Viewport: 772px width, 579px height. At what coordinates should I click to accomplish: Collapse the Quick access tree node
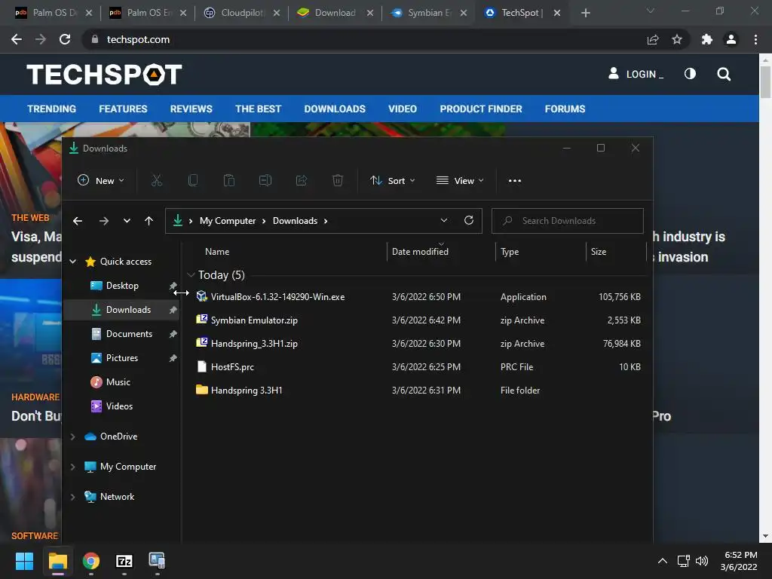pyautogui.click(x=73, y=262)
